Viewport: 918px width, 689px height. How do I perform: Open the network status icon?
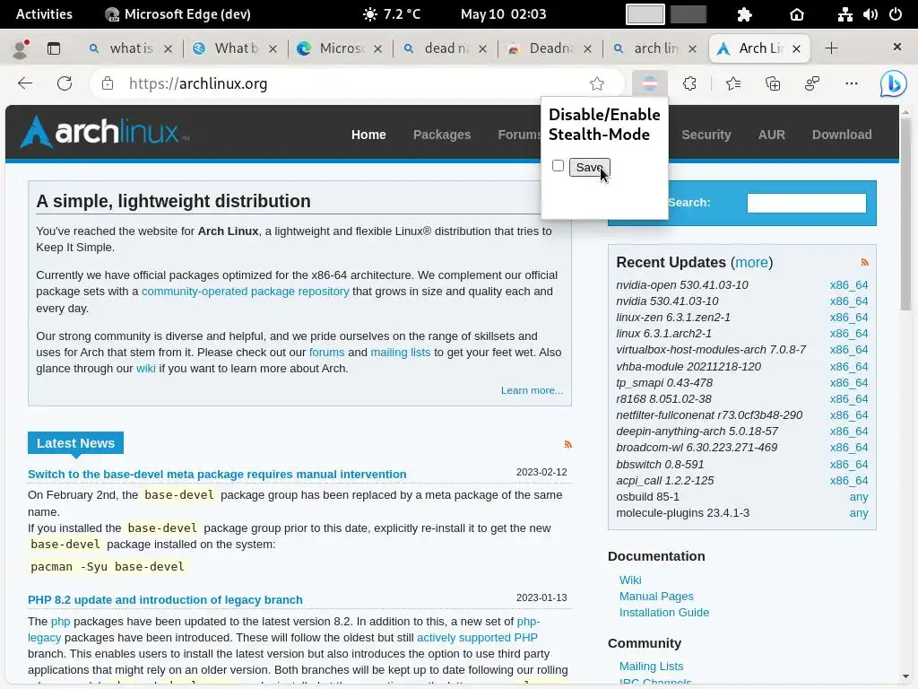pyautogui.click(x=844, y=14)
